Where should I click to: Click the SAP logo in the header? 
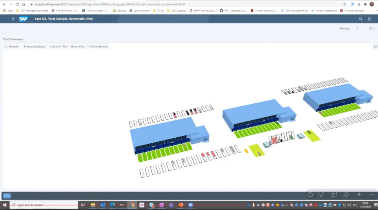23,19
